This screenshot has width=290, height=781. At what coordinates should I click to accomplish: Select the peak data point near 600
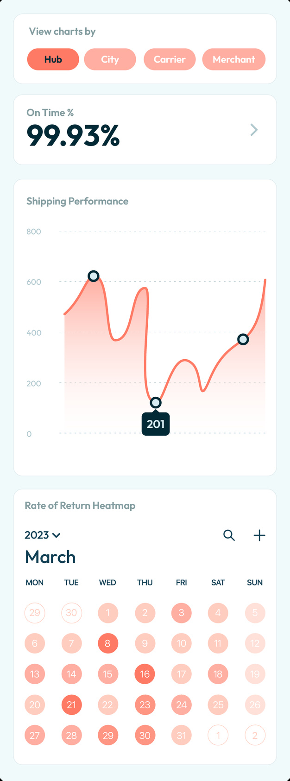94,276
